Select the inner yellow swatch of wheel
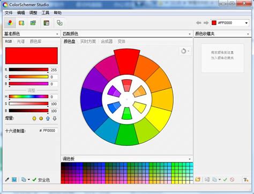The image size is (254, 194). pos(140,107)
